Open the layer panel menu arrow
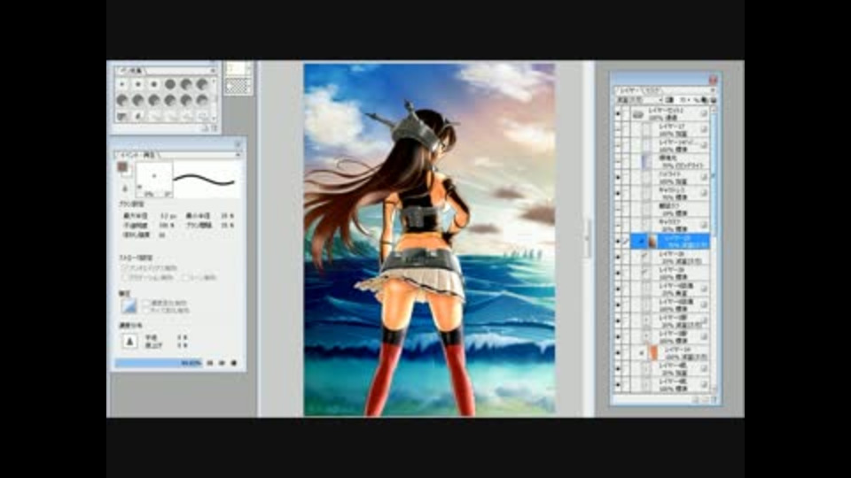Screen dimensions: 851x478 click(713, 91)
